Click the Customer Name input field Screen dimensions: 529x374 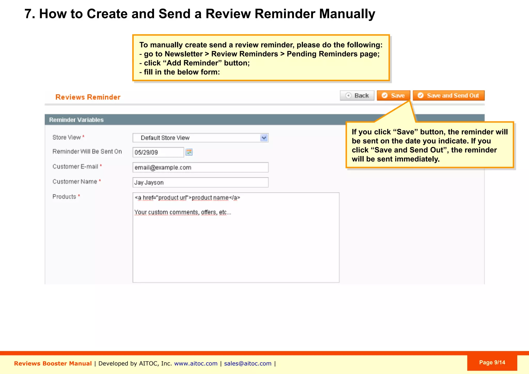(200, 182)
